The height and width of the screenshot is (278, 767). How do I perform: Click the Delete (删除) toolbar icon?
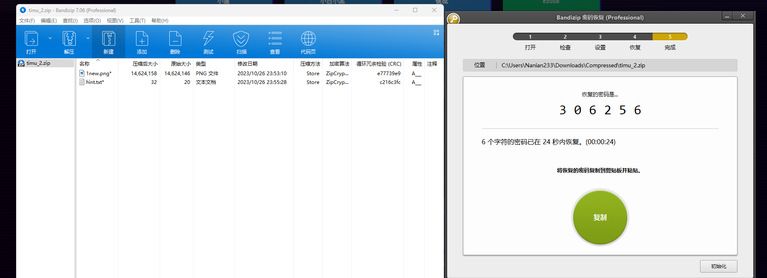175,39
